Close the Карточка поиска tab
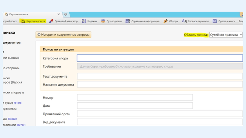 59,14
